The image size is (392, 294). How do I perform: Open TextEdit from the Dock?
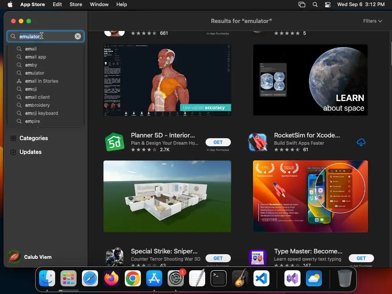(x=197, y=278)
